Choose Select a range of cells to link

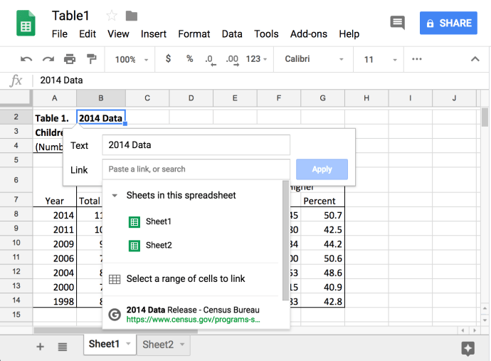pyautogui.click(x=185, y=279)
